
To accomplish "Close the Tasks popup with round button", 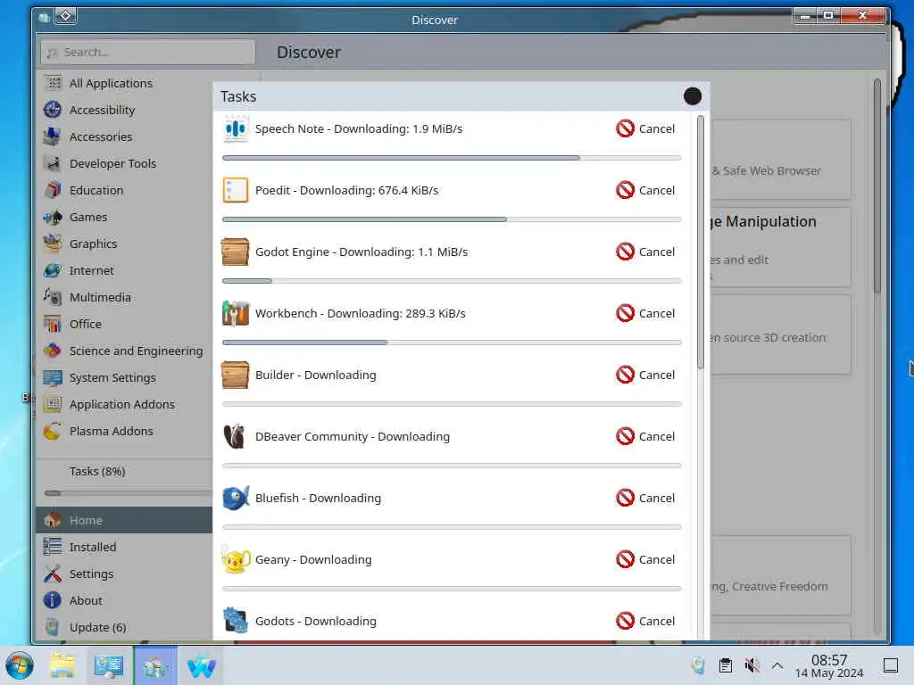I will (x=693, y=96).
